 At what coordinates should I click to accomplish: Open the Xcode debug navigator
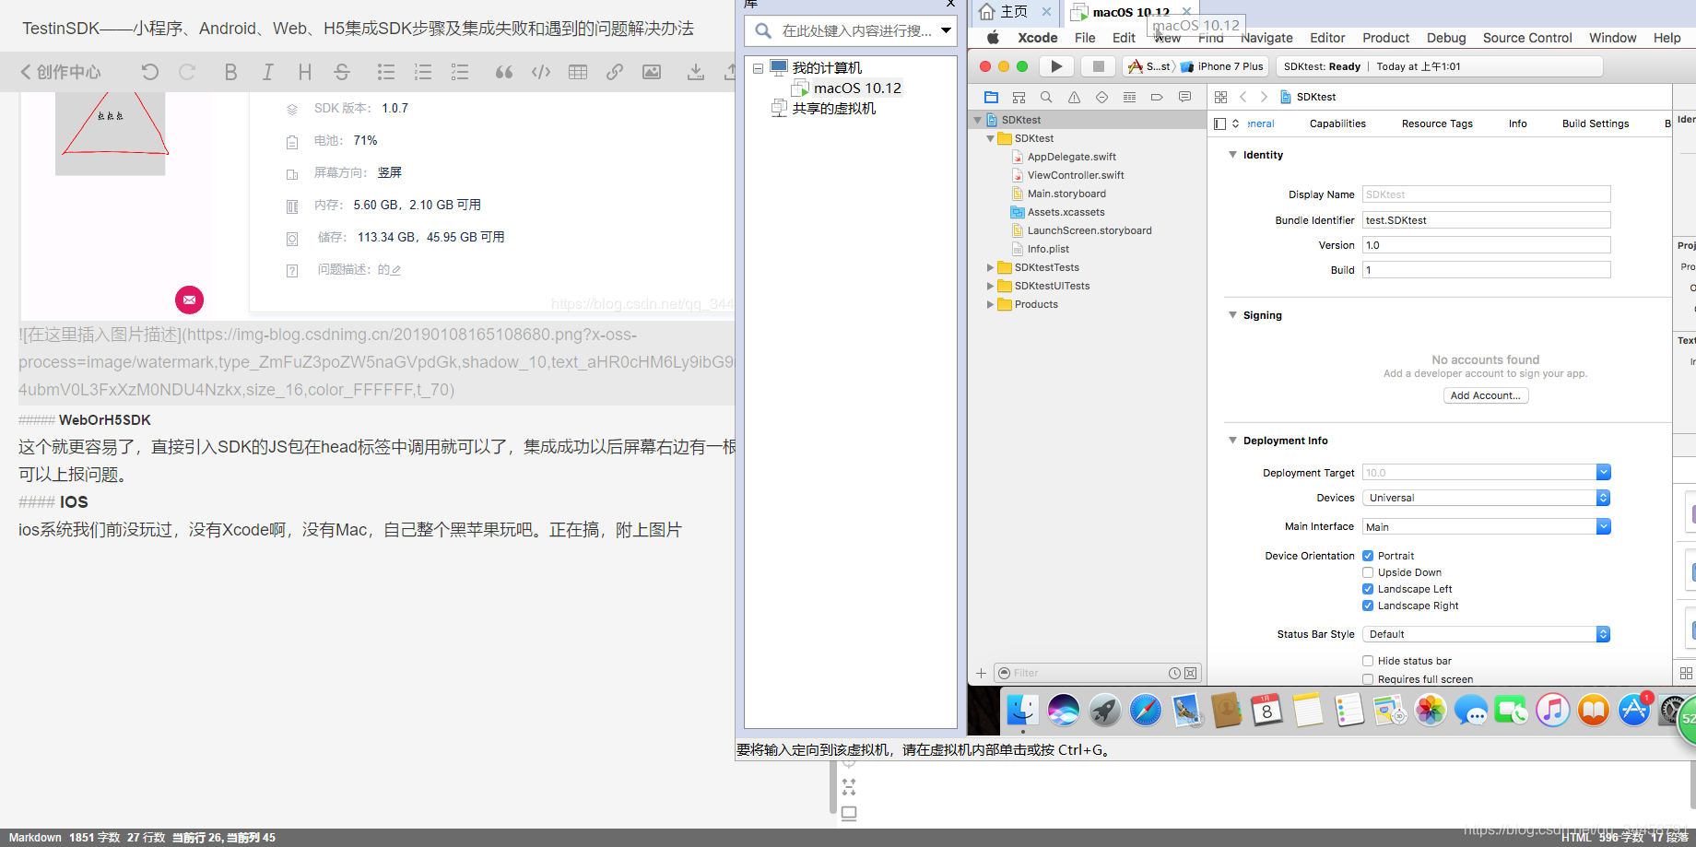coord(1129,97)
